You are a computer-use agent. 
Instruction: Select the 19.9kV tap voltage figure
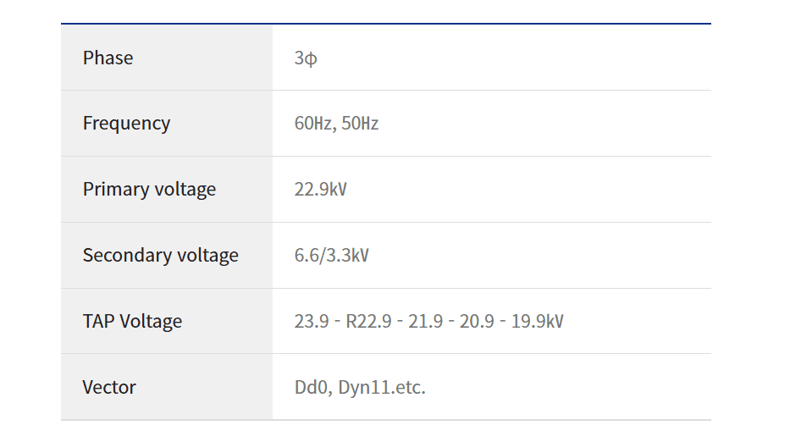point(537,322)
